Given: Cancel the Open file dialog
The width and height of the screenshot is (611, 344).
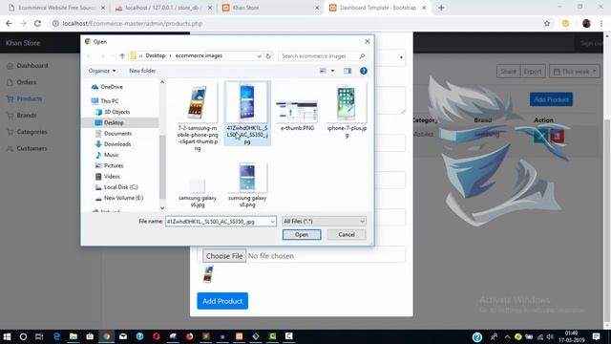Looking at the screenshot, I should pyautogui.click(x=347, y=234).
